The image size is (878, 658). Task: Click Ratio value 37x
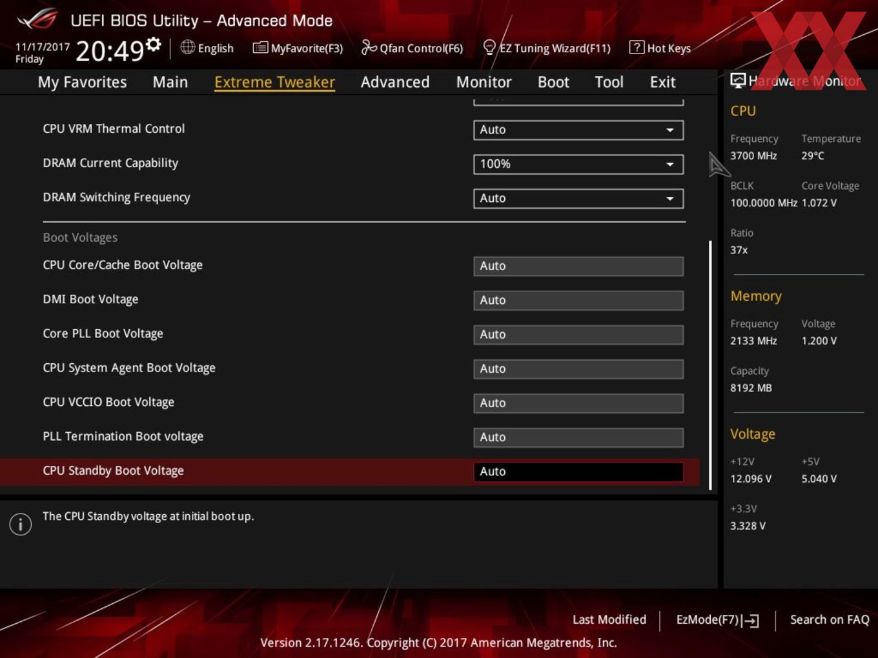click(x=739, y=250)
